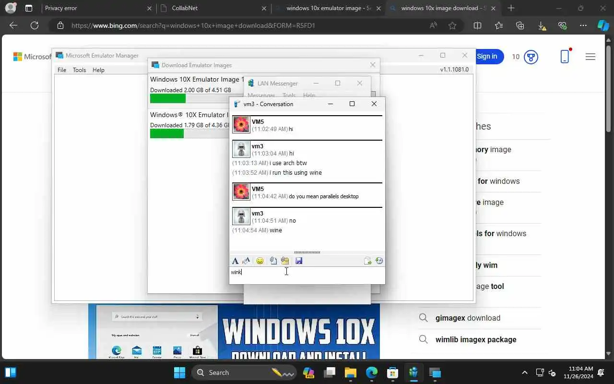Open File Explorer from the taskbar
The width and height of the screenshot is (614, 384).
350,372
